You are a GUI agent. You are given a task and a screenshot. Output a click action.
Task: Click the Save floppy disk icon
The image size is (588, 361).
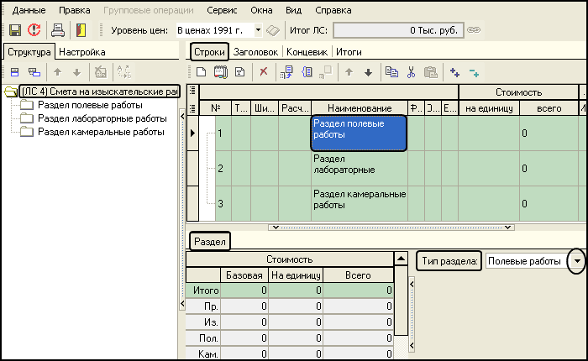(14, 30)
